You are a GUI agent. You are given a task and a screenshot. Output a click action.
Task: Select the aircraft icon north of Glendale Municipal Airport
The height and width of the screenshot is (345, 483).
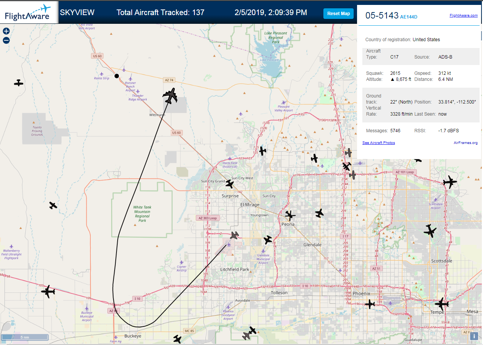pyautogui.click(x=267, y=240)
